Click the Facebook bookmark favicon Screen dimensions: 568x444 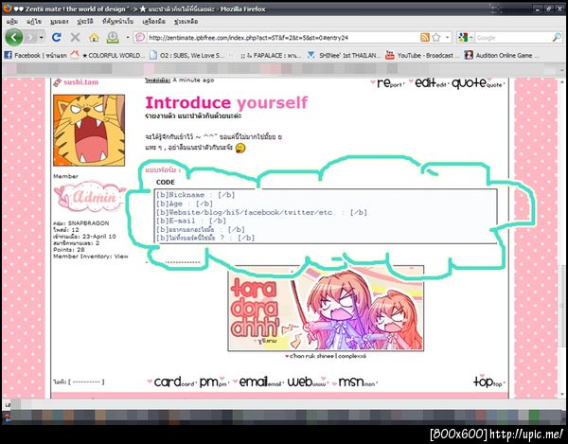point(8,55)
